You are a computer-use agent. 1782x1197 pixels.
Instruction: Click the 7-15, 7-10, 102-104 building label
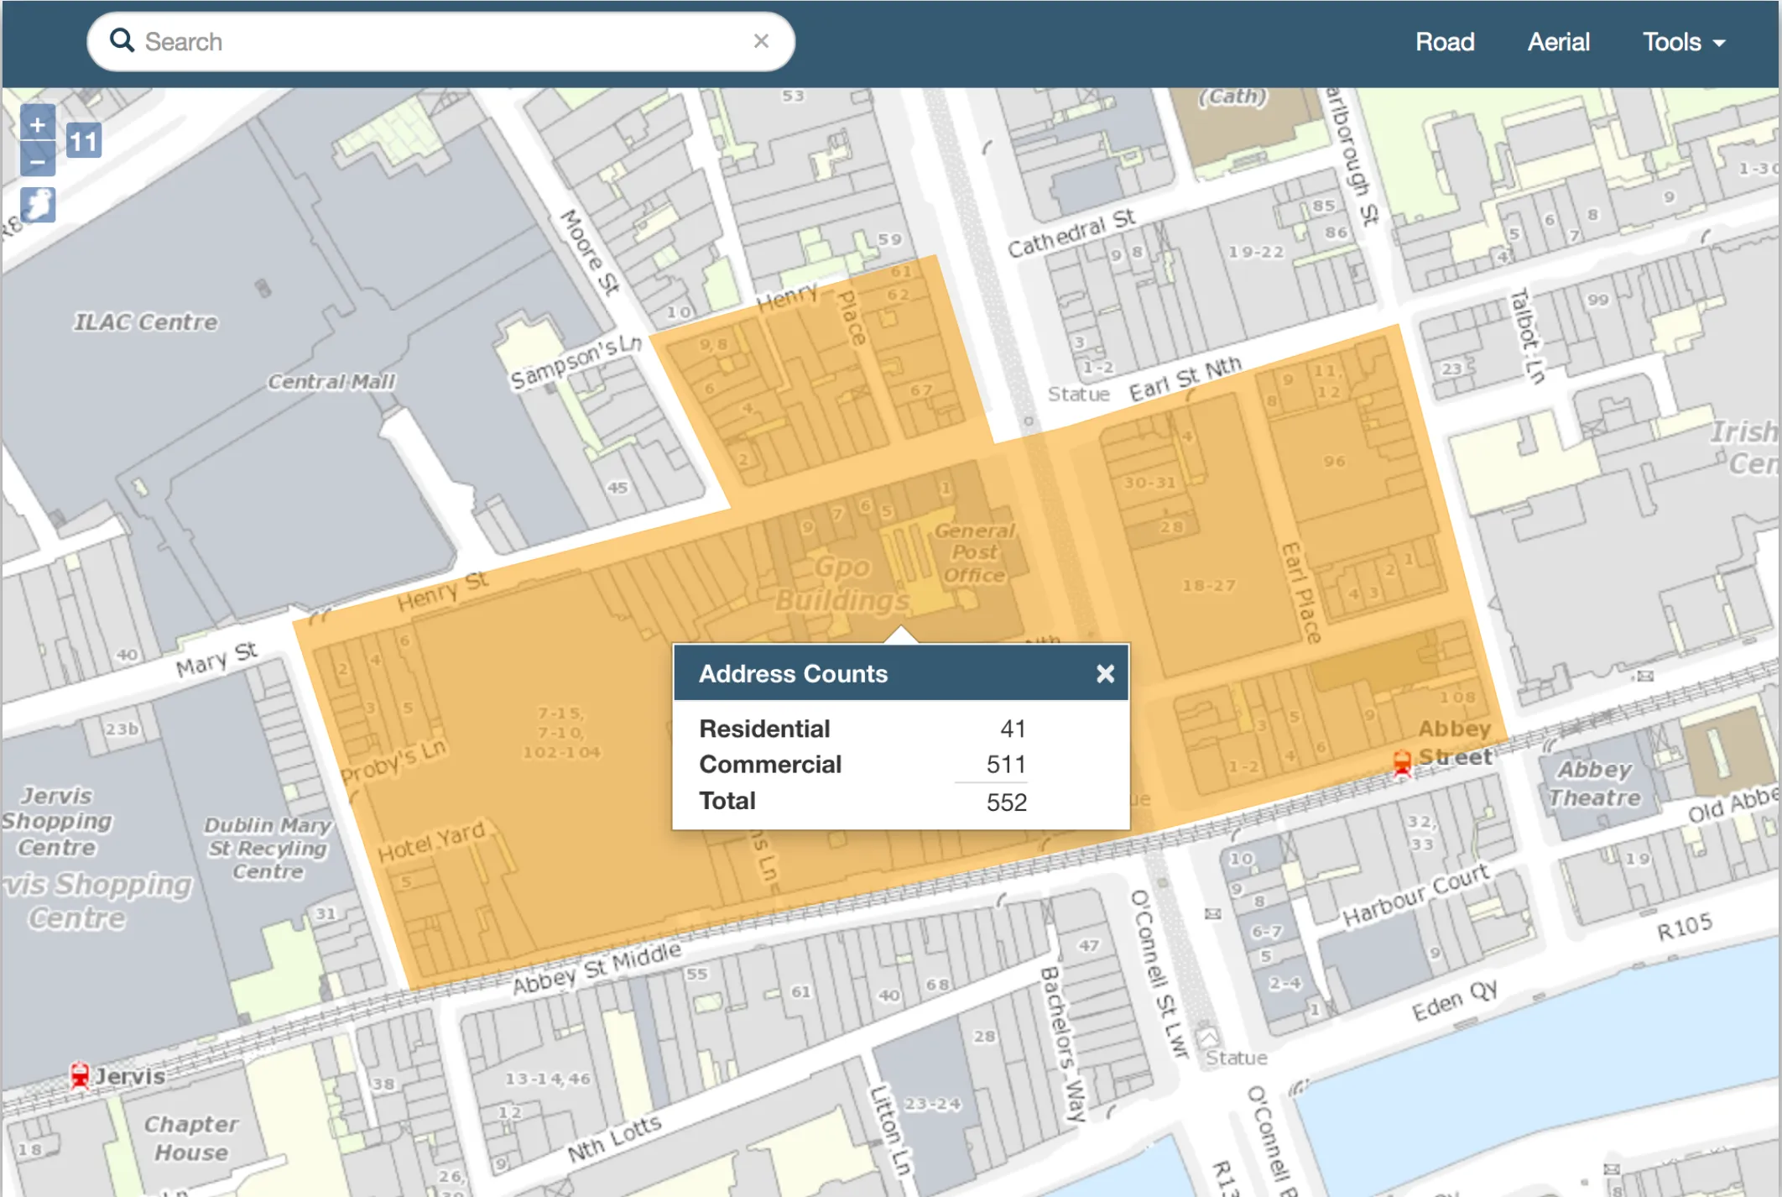(x=561, y=732)
